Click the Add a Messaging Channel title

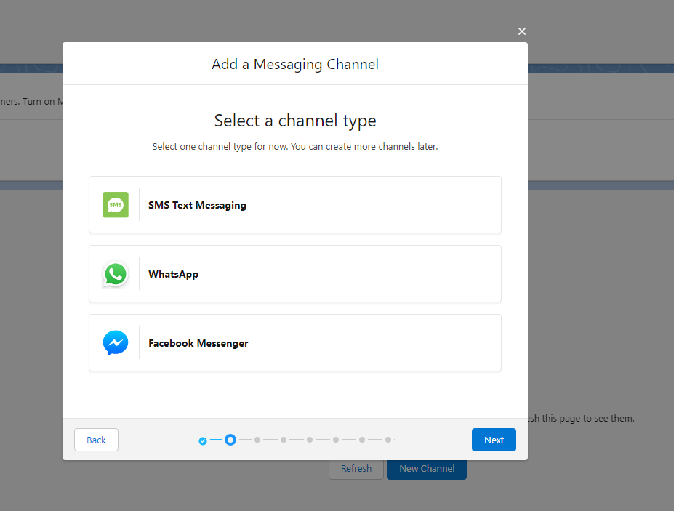click(294, 64)
